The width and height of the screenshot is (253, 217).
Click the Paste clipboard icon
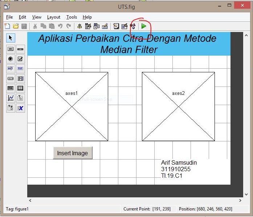(52, 26)
